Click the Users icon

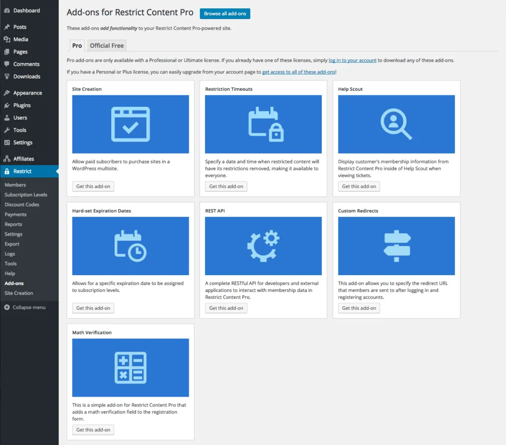(7, 118)
